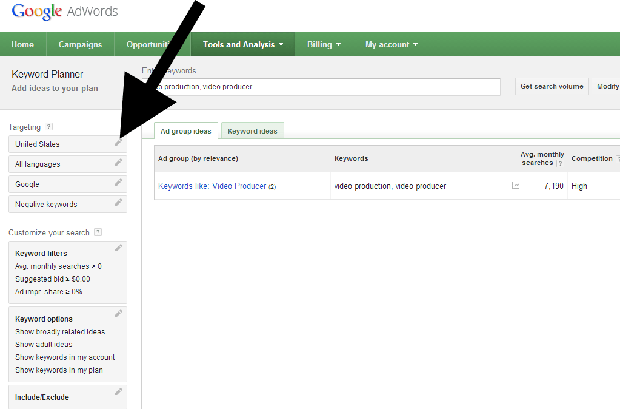Screen dimensions: 620x409
Task: Select the Ad group ideas tab
Action: tap(185, 131)
